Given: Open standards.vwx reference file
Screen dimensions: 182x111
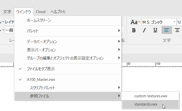Looking at the screenshot, I should [146, 104].
